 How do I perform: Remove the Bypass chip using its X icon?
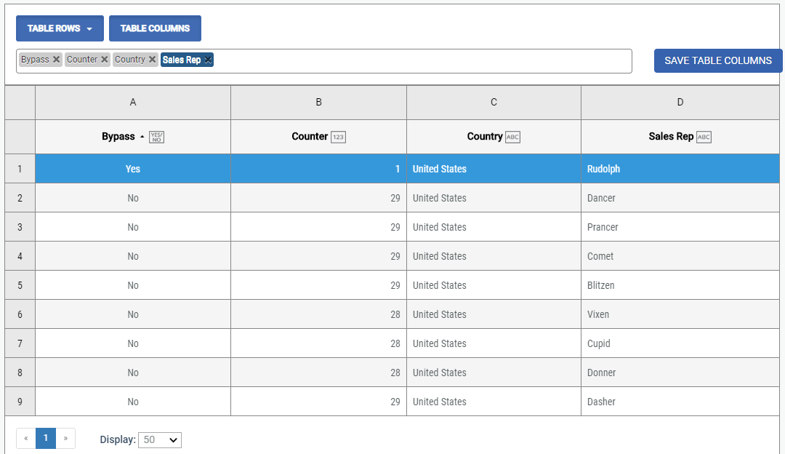[57, 60]
